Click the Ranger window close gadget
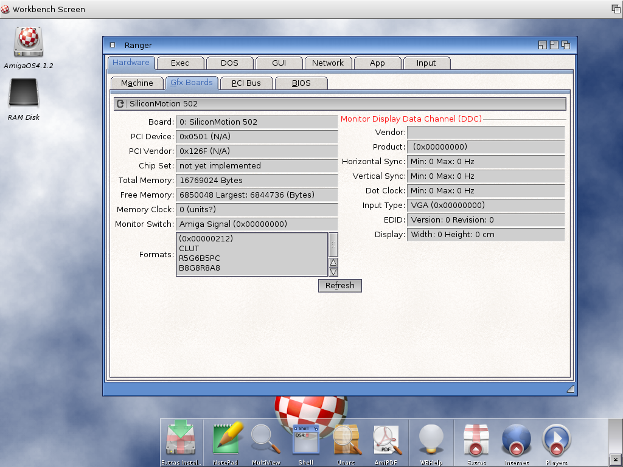 click(x=113, y=45)
